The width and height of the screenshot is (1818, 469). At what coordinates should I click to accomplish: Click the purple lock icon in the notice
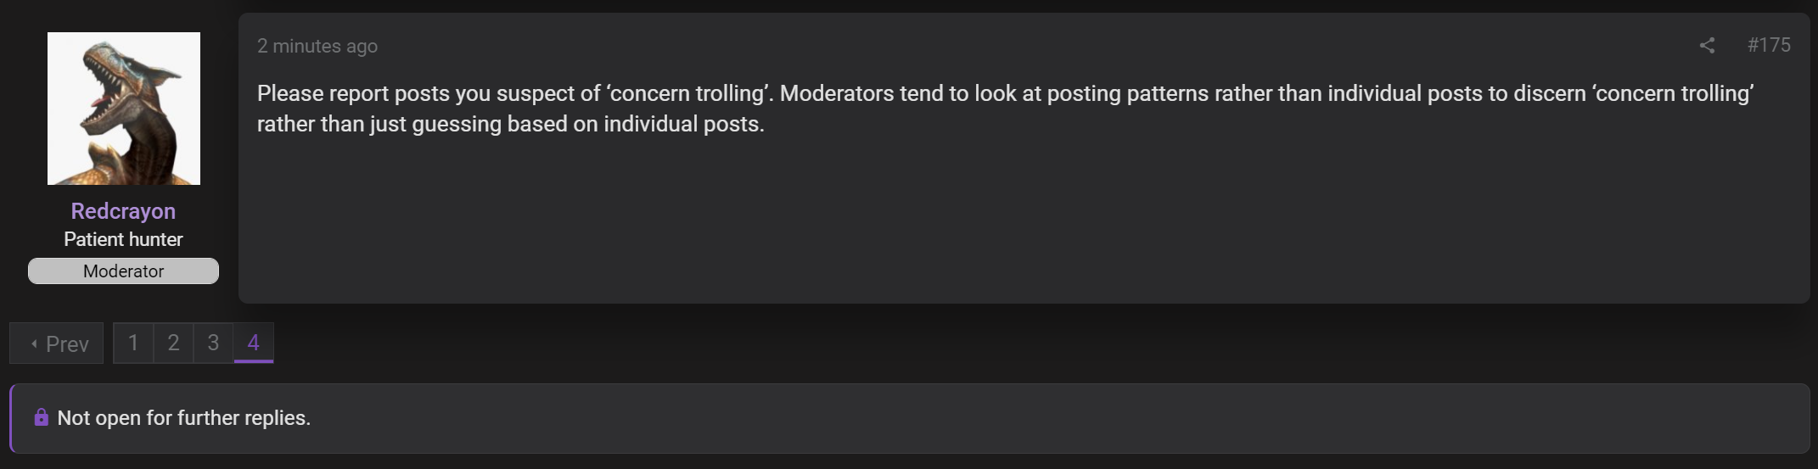pyautogui.click(x=41, y=417)
